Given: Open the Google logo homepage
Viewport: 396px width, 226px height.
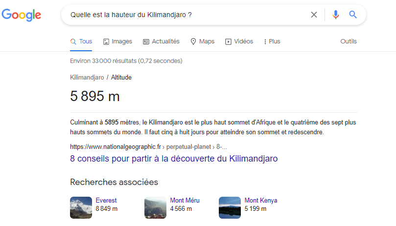Looking at the screenshot, I should 21,15.
